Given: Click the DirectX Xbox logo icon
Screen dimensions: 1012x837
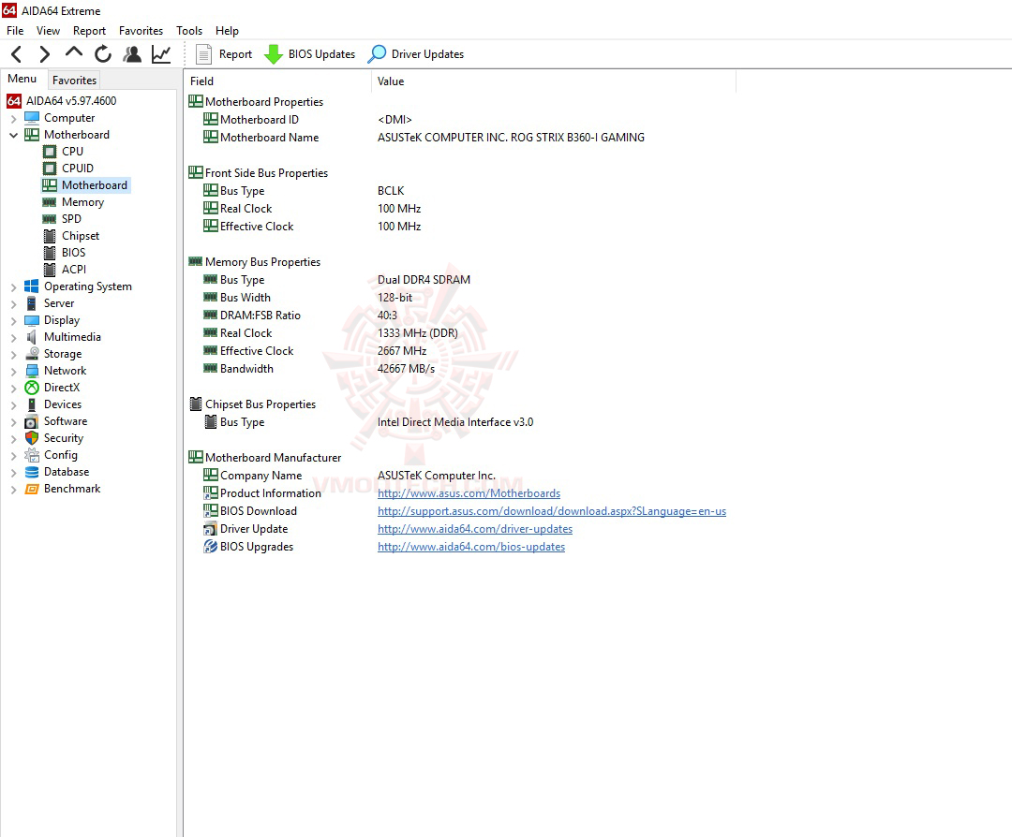Looking at the screenshot, I should coord(32,388).
